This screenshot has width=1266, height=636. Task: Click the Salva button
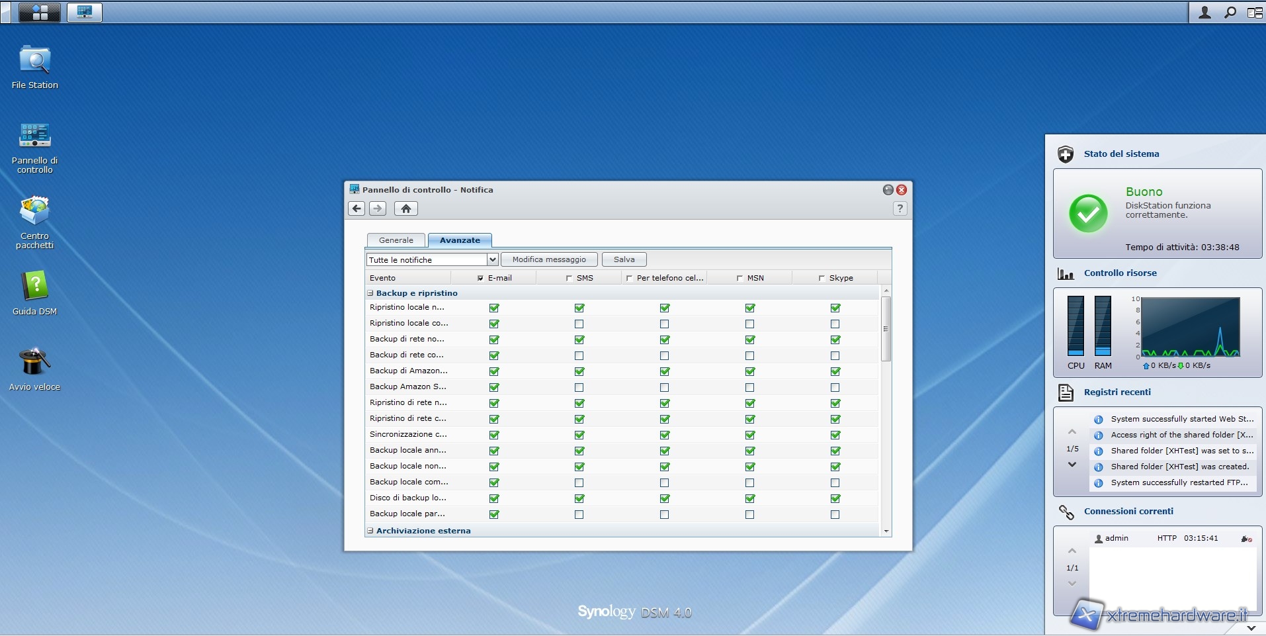tap(624, 259)
